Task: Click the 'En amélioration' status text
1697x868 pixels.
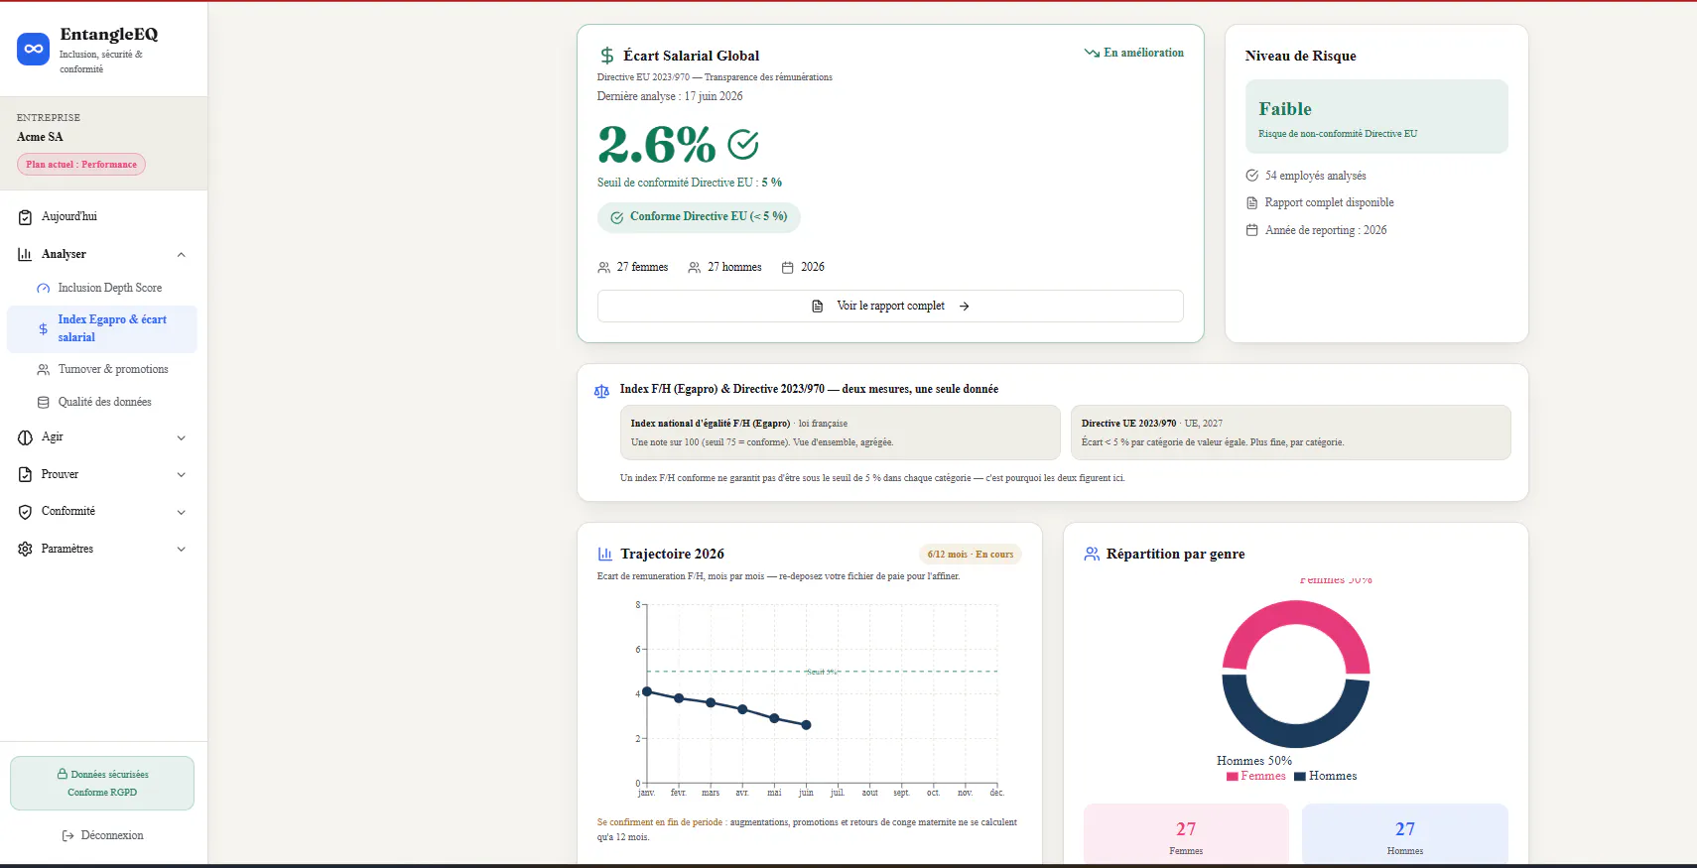Action: coord(1143,53)
